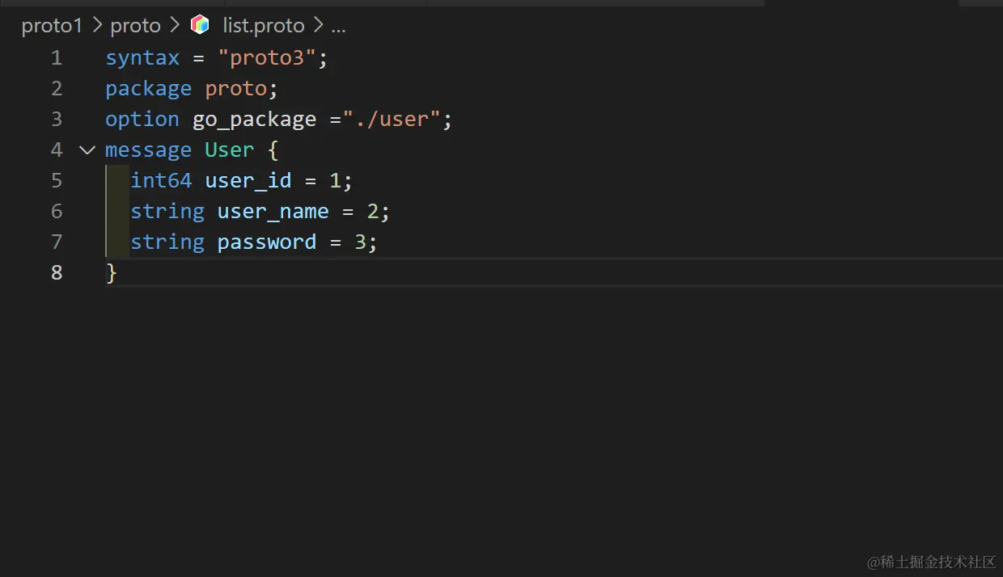Viewport: 1003px width, 577px height.
Task: Collapse the message User block fold arrow
Action: point(87,150)
